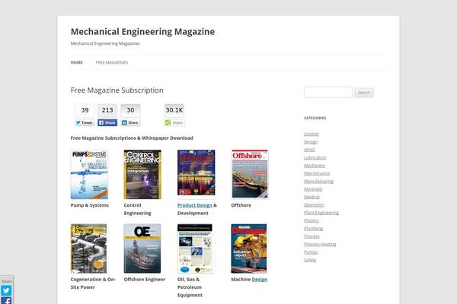Screen dimensions: 457x304
Task: Click in the sidebar search field
Action: (x=328, y=92)
